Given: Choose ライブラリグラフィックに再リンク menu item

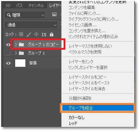Looking at the screenshot, I should coord(94,19).
